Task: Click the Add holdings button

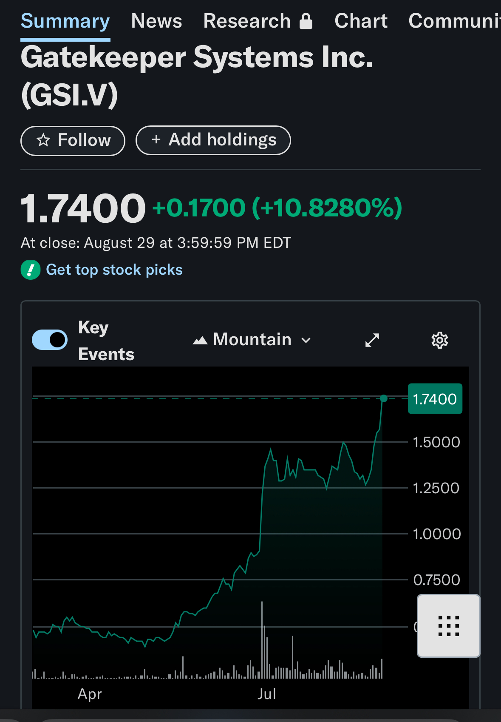Action: [213, 140]
